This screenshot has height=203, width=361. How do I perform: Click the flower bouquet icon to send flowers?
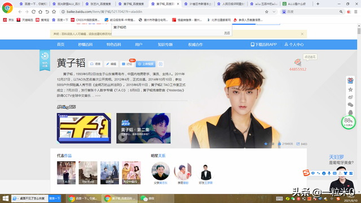point(297,62)
